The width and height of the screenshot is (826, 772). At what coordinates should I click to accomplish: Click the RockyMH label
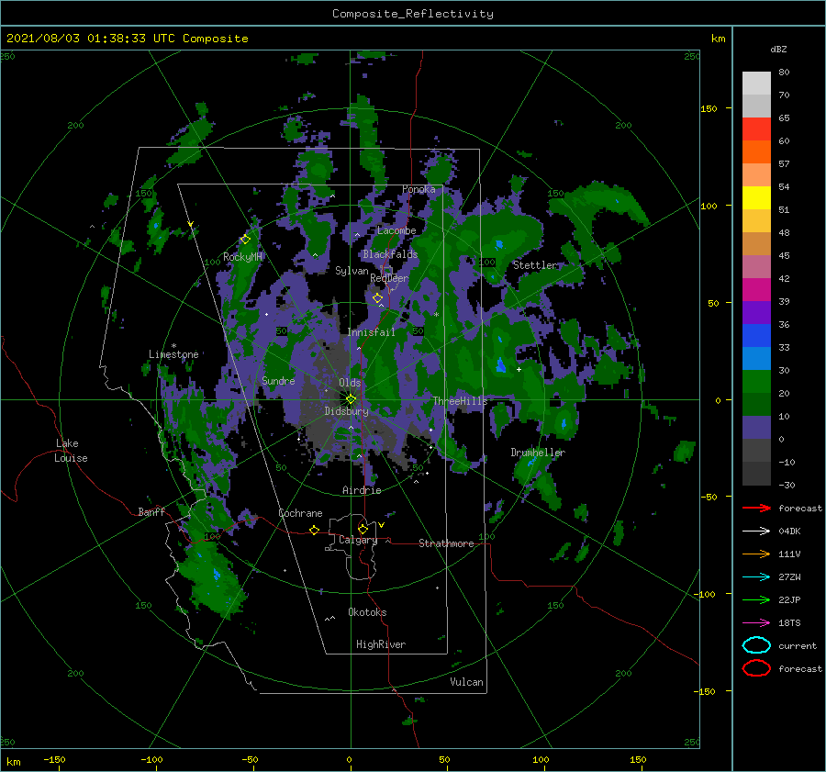[x=242, y=257]
